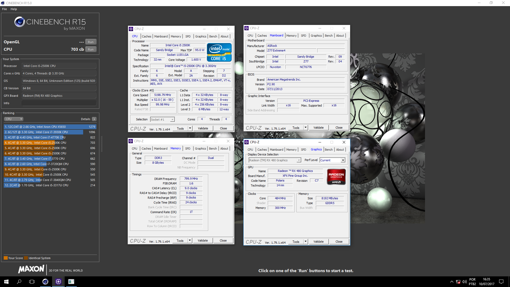The width and height of the screenshot is (510, 287).
Task: Open the Perf Level Current dropdown
Action: coord(332,160)
